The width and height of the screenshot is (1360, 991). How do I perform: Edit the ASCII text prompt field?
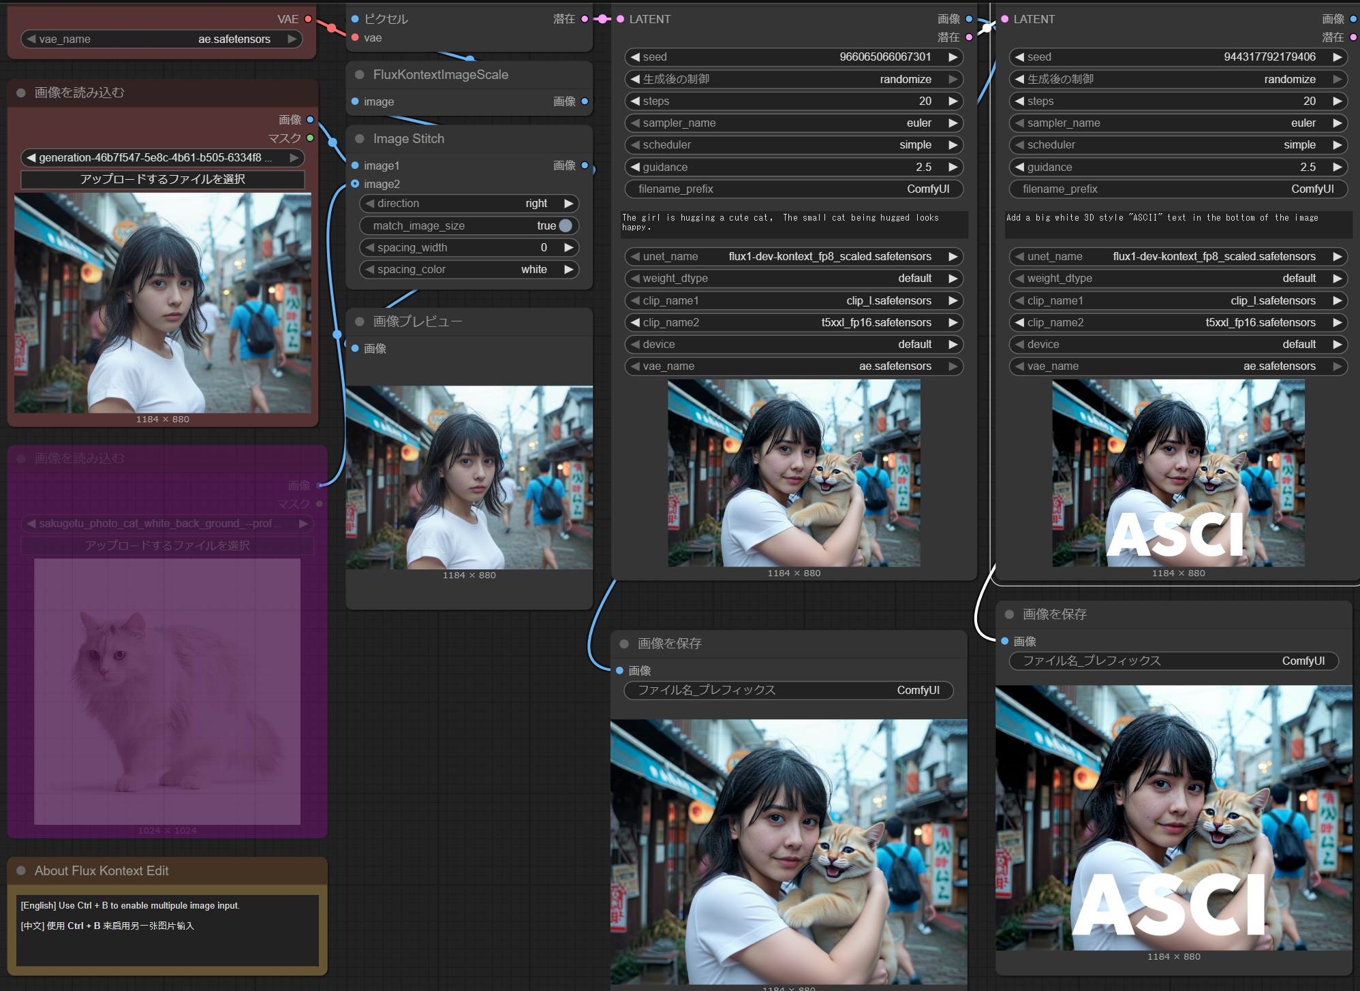tap(1177, 223)
